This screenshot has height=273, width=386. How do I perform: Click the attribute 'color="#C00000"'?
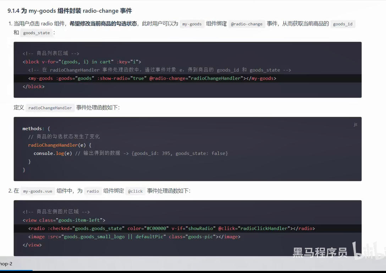tap(148, 228)
